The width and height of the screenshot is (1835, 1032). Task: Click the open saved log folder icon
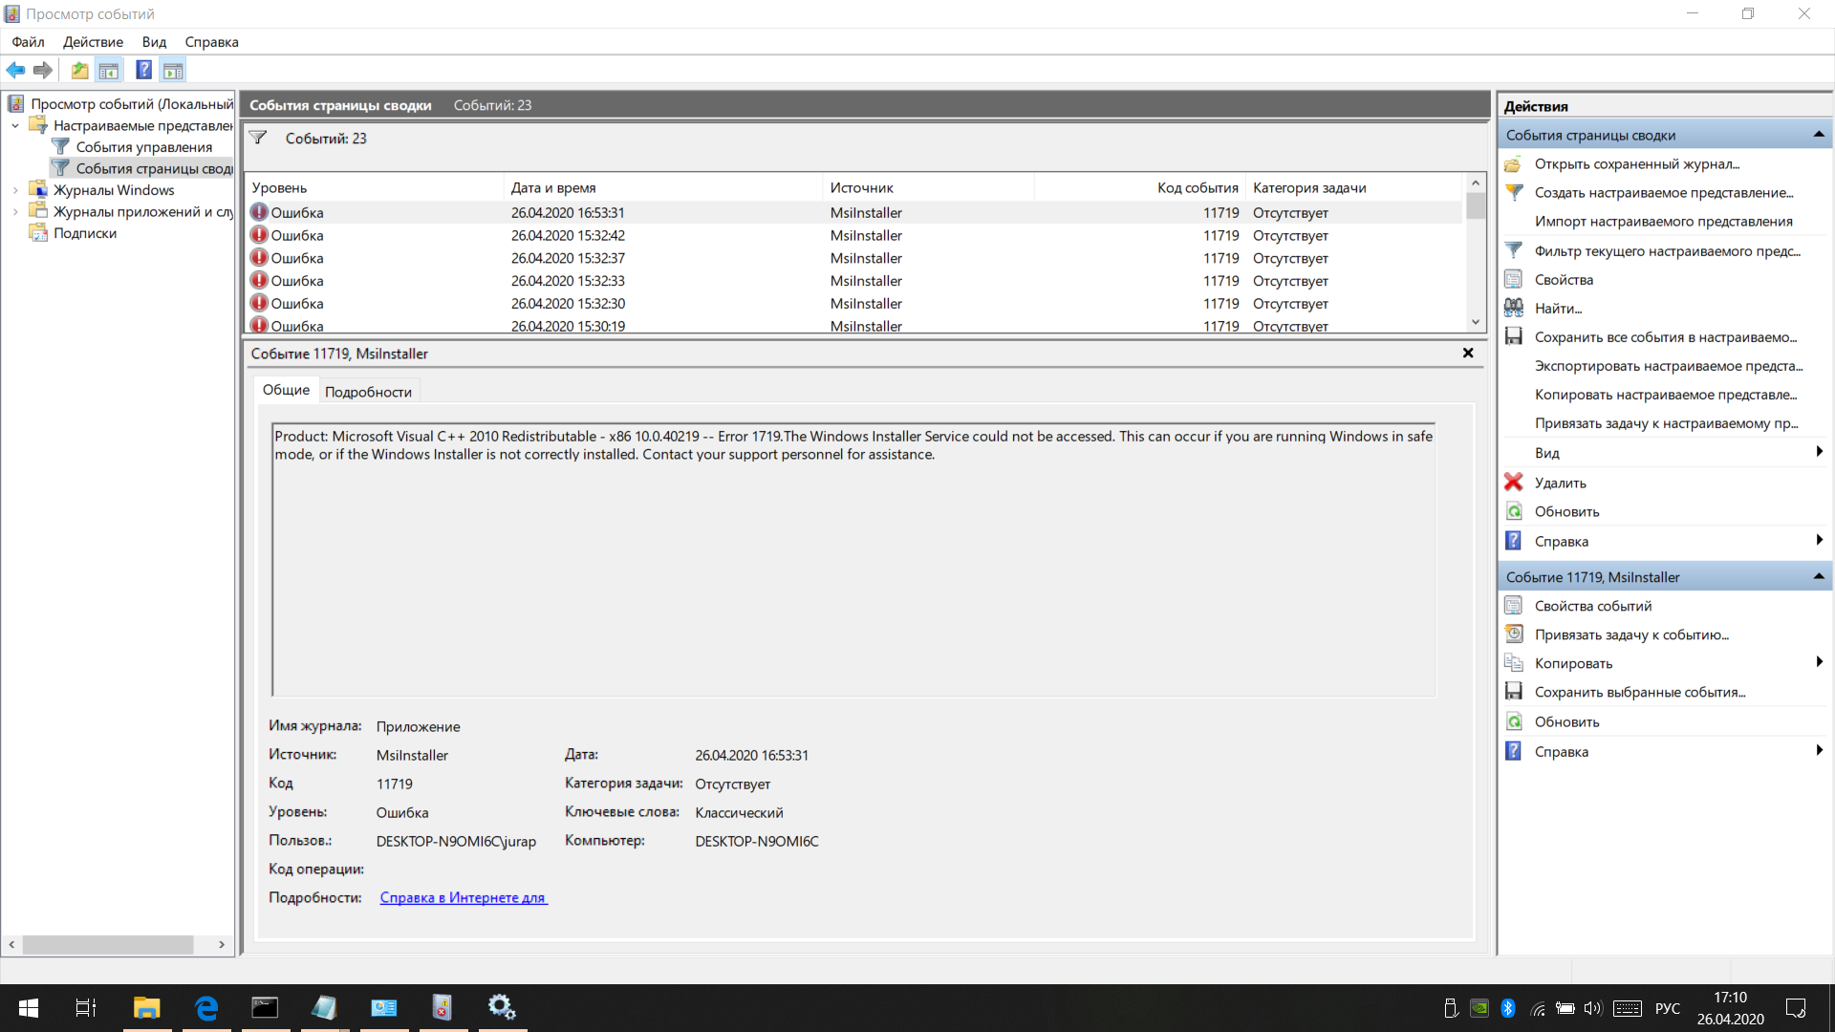coord(1514,164)
